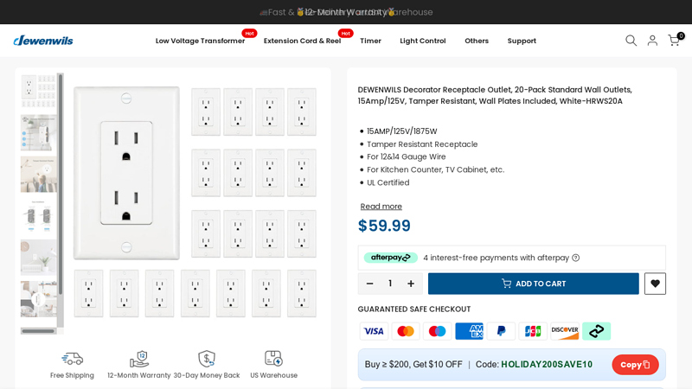Add product to wishlist heart icon

655,284
